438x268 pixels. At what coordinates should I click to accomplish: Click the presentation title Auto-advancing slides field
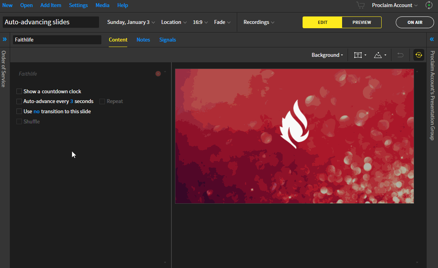[x=51, y=22]
